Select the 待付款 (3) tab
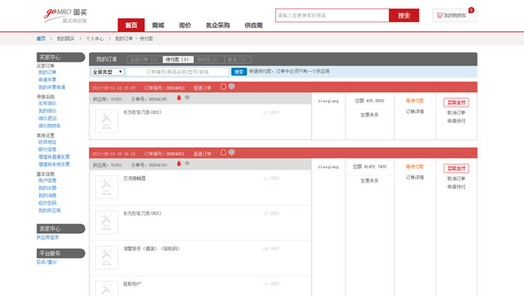Screen dimensions: 524x296 pos(178,60)
